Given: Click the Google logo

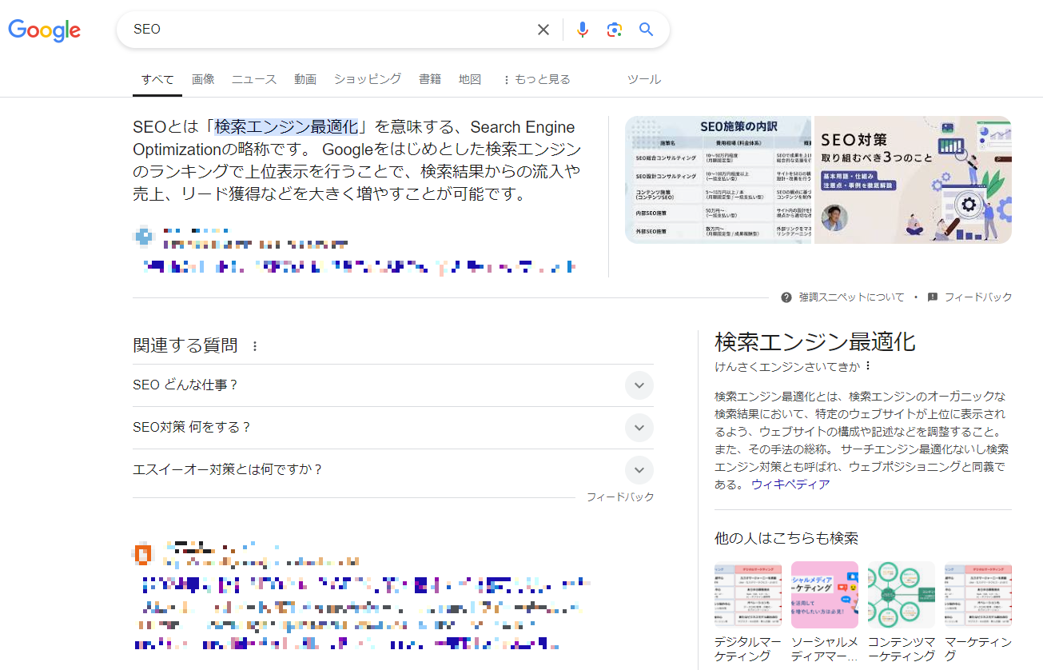Looking at the screenshot, I should (x=44, y=30).
